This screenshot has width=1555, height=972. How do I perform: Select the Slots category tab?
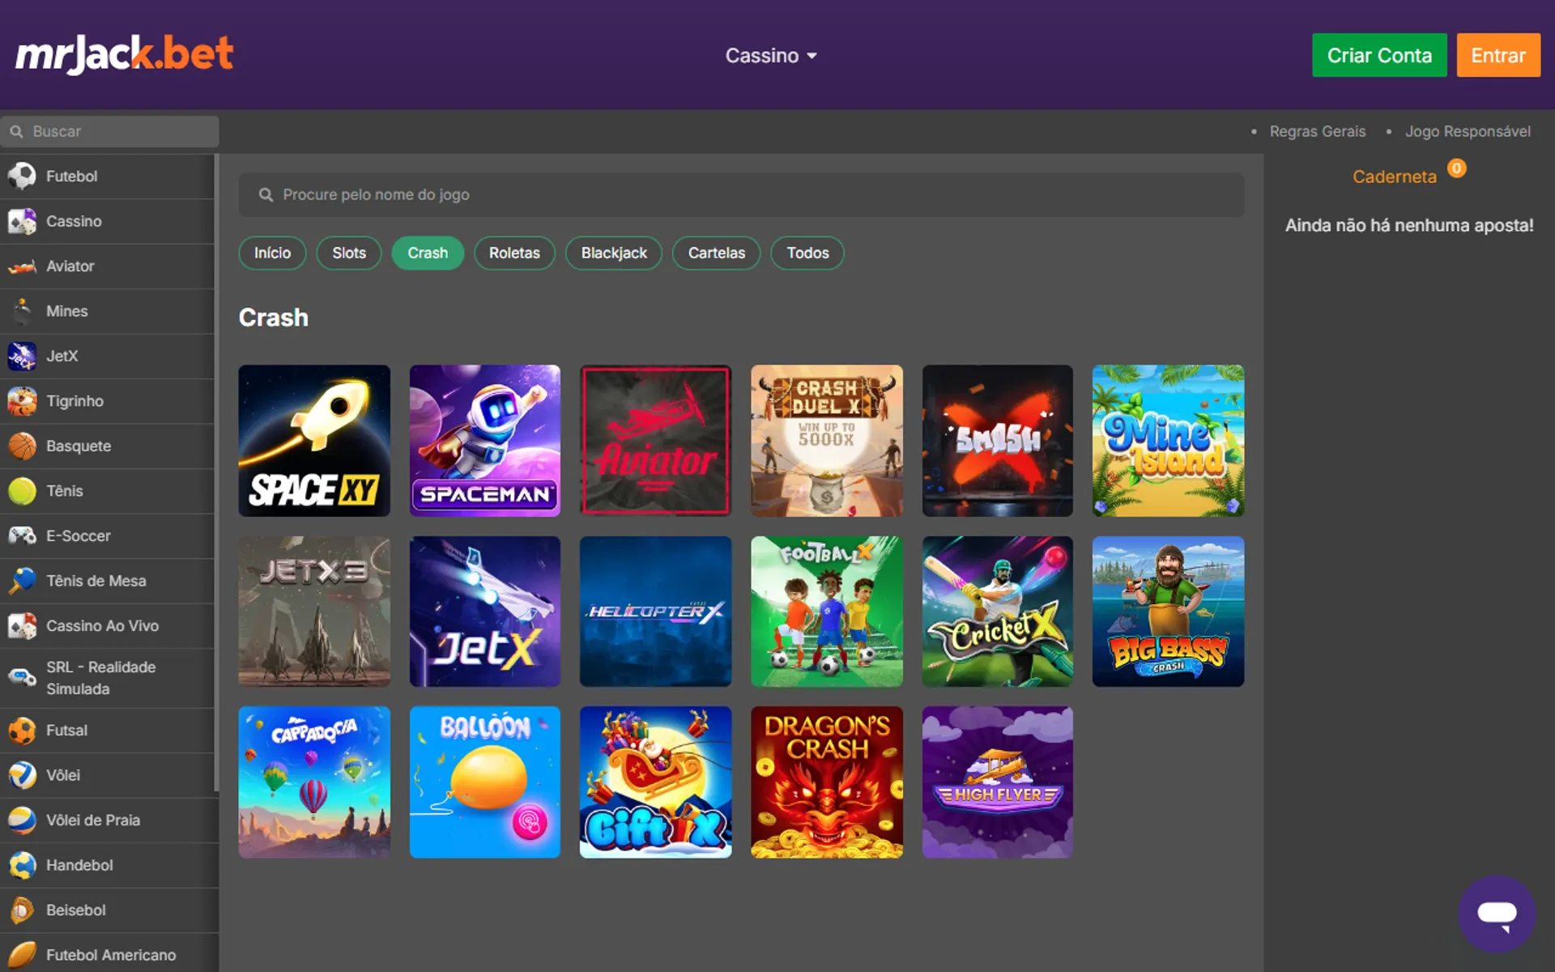click(x=349, y=253)
